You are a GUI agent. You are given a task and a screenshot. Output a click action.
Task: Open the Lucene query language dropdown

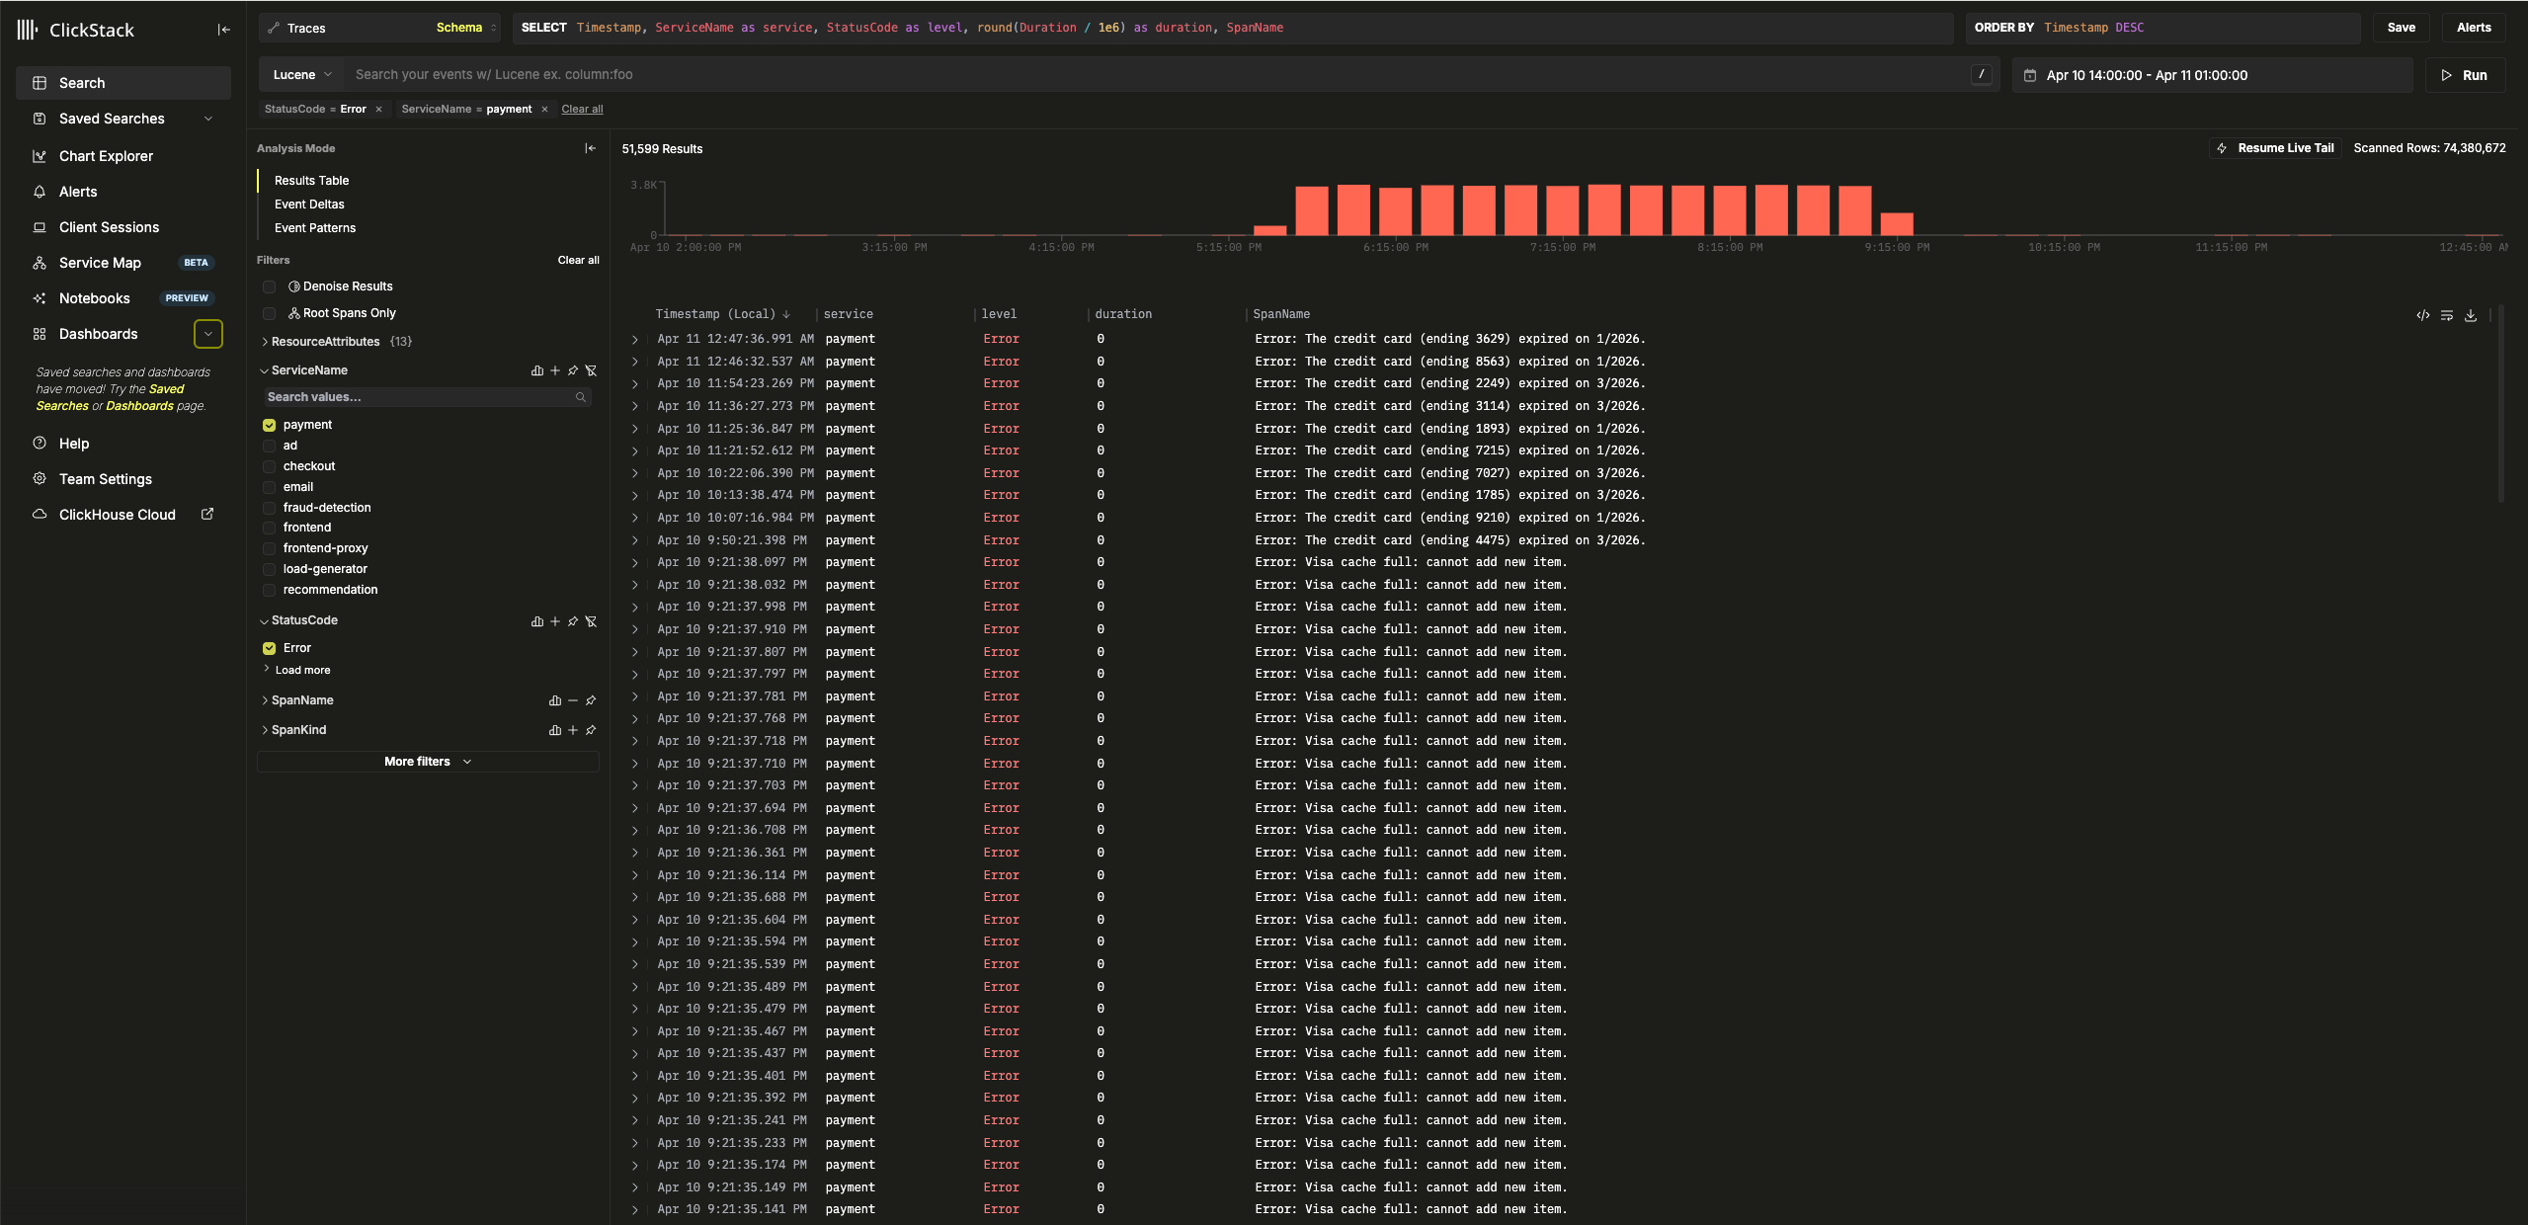tap(302, 75)
